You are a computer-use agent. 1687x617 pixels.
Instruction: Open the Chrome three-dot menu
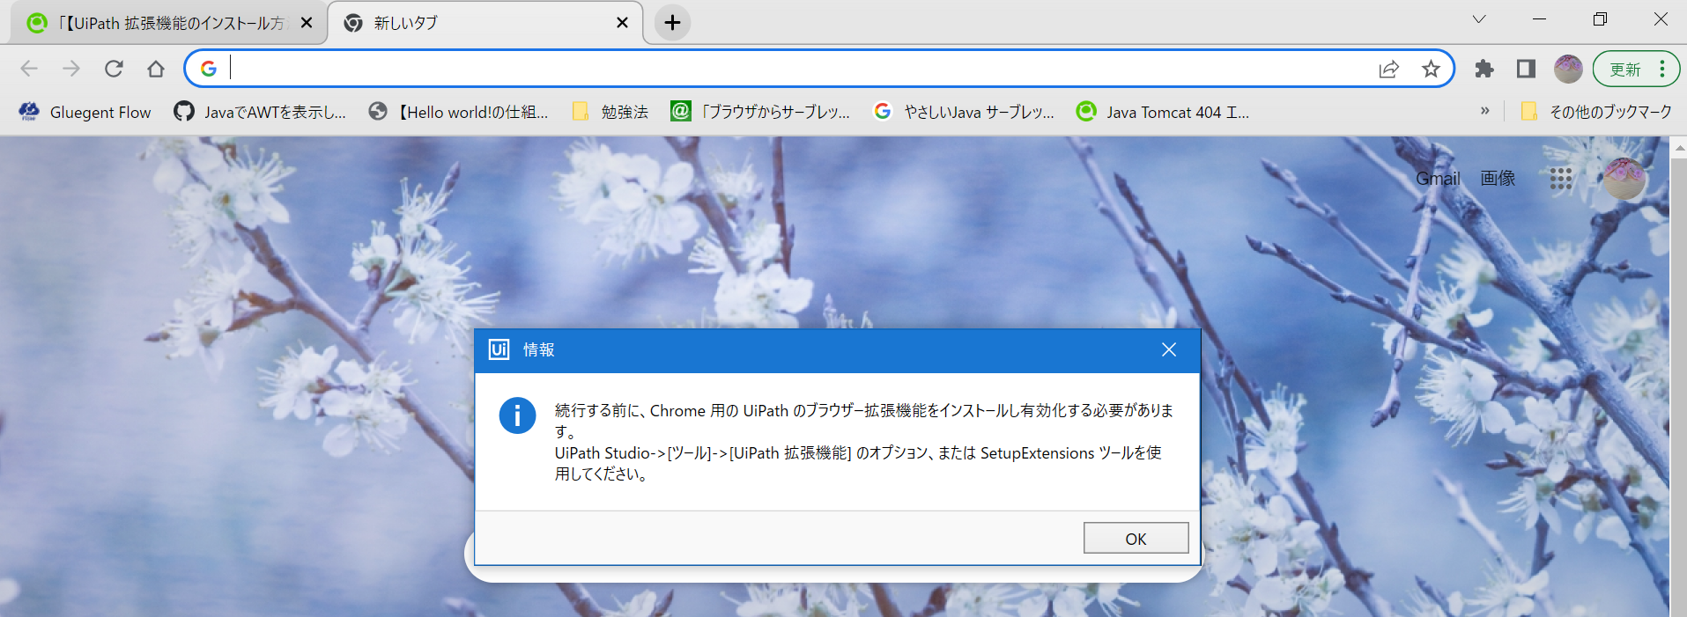tap(1662, 69)
